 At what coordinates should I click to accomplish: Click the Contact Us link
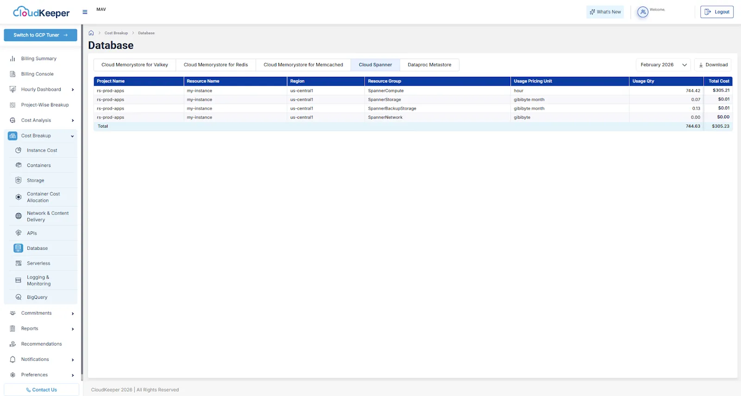pyautogui.click(x=41, y=390)
